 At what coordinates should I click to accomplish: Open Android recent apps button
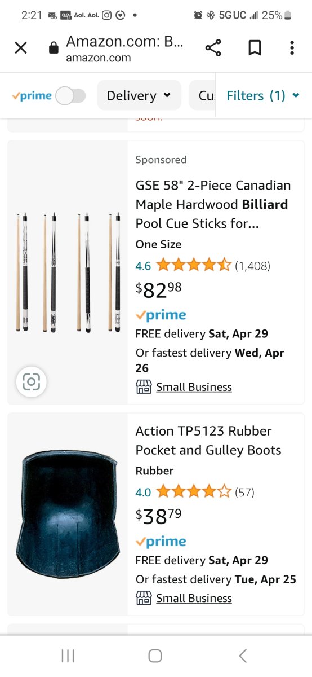tap(68, 656)
